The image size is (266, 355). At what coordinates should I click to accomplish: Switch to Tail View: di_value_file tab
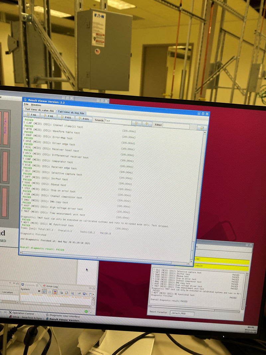click(39, 110)
